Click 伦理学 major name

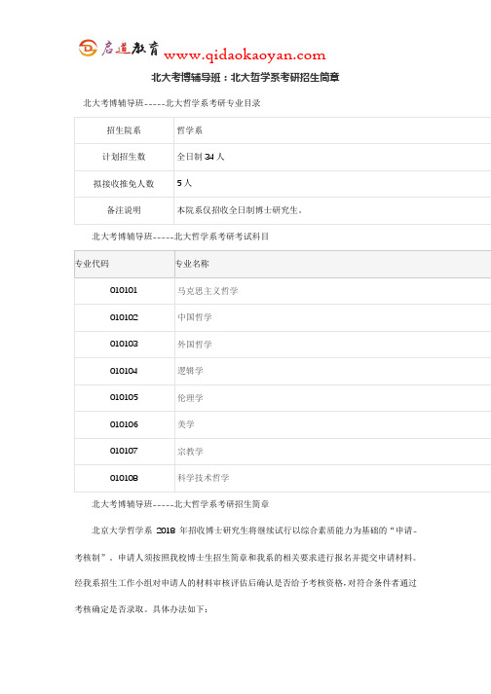click(190, 398)
